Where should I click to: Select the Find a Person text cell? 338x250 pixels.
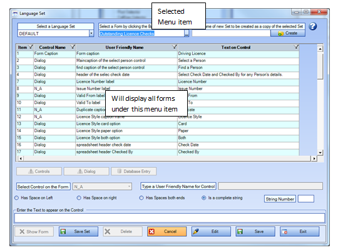[238, 68]
